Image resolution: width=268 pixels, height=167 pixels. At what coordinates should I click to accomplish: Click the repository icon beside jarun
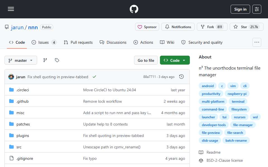pos(7,27)
